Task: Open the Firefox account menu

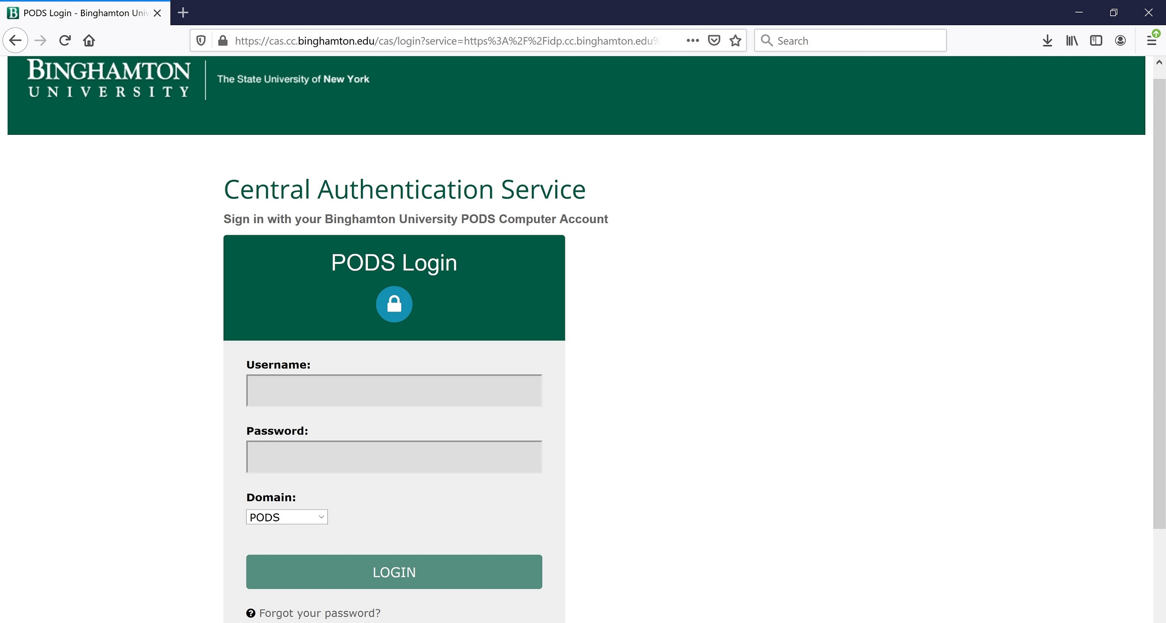Action: click(x=1120, y=41)
